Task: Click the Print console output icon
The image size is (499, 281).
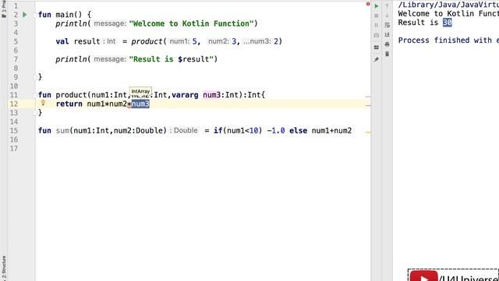Action: click(x=387, y=44)
